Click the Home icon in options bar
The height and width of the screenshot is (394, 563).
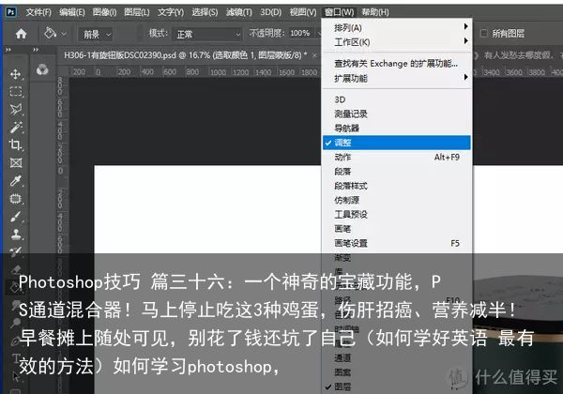[21, 34]
